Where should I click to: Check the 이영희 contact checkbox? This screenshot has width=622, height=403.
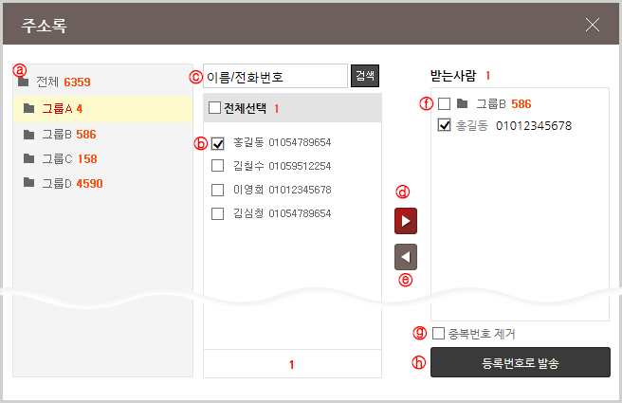pos(217,190)
